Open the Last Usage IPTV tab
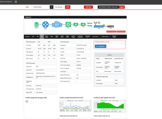This screenshot has height=119, width=162. click(87, 37)
